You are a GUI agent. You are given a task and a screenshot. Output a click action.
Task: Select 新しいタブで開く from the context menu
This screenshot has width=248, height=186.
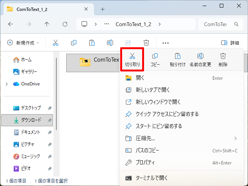[153, 90]
